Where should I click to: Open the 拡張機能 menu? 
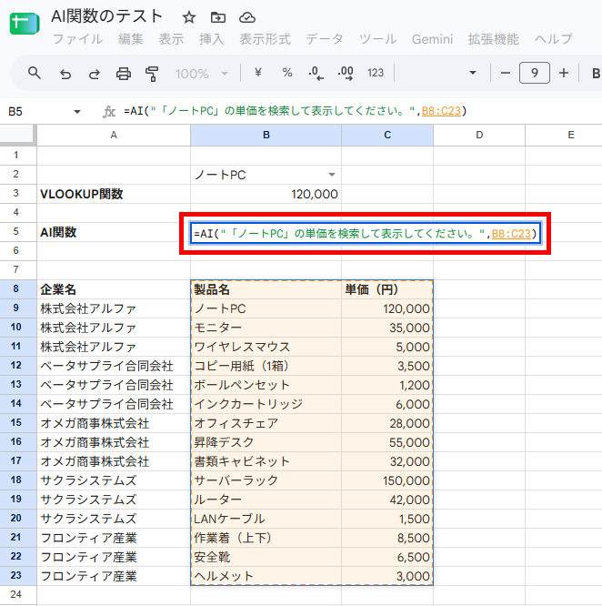(494, 39)
